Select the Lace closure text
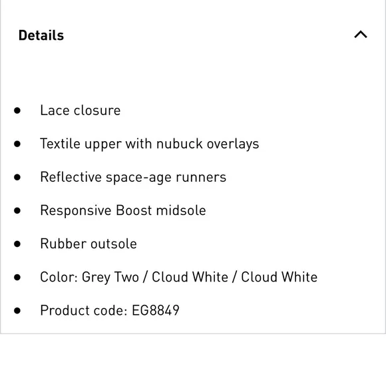The width and height of the screenshot is (386, 386). [81, 110]
